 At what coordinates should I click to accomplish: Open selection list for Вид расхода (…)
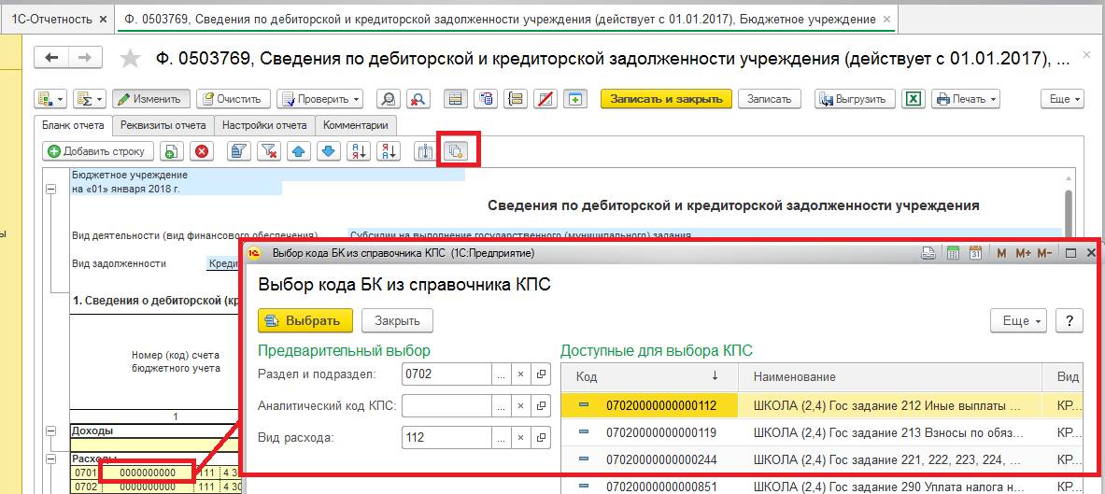(x=501, y=438)
